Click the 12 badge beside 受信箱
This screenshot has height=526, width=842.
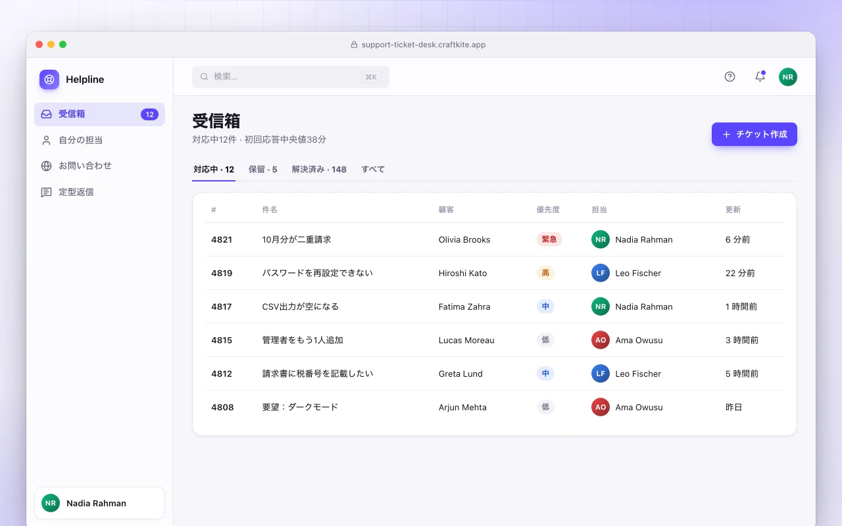(x=149, y=114)
